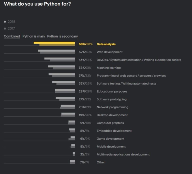Select the DevOps / System administration label
Image resolution: width=192 pixels, height=174 pixels.
pos(139,60)
